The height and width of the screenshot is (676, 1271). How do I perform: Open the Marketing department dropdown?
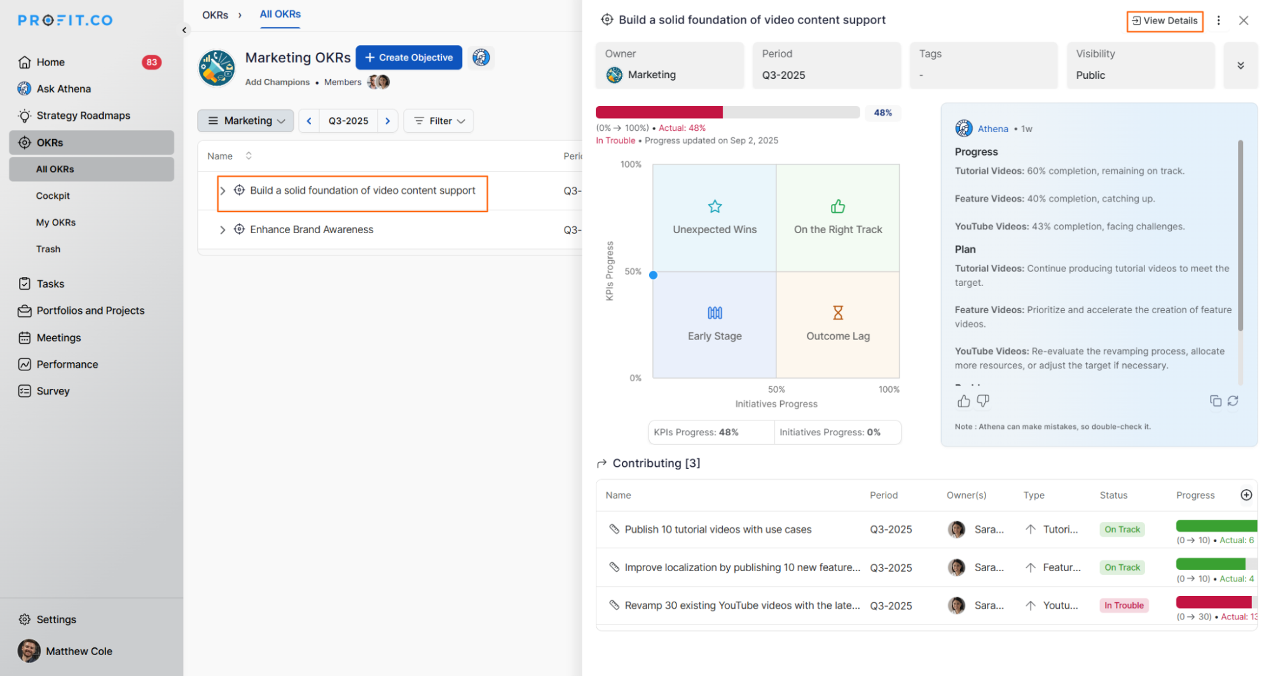click(x=246, y=121)
